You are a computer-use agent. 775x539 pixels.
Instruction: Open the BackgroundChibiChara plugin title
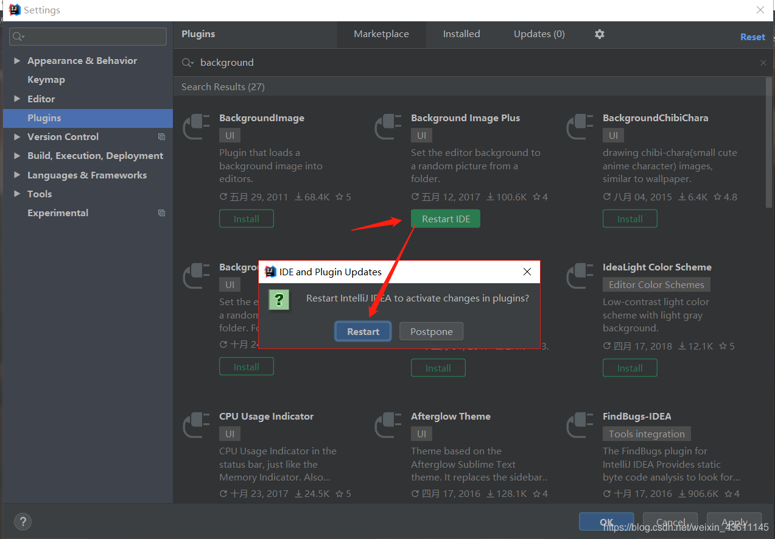click(x=656, y=118)
